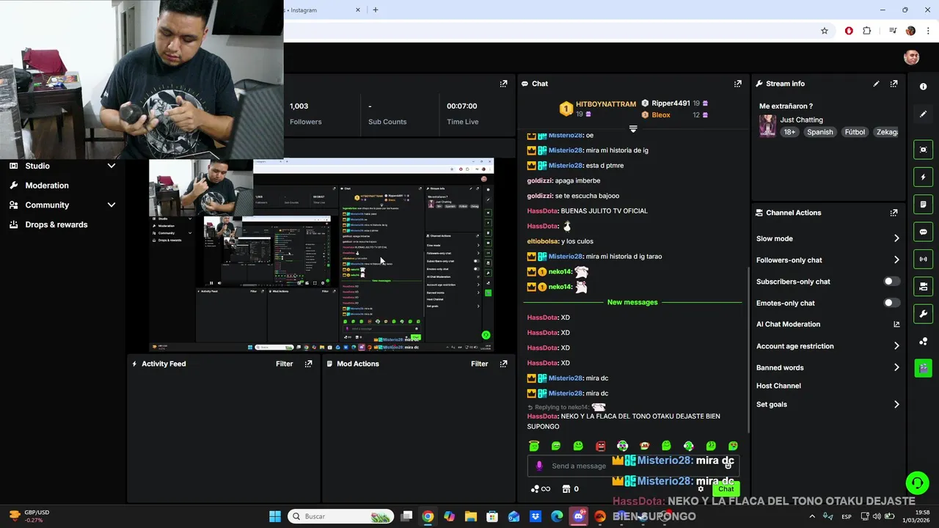Toggle Emotes-only chat switch

pos(891,303)
